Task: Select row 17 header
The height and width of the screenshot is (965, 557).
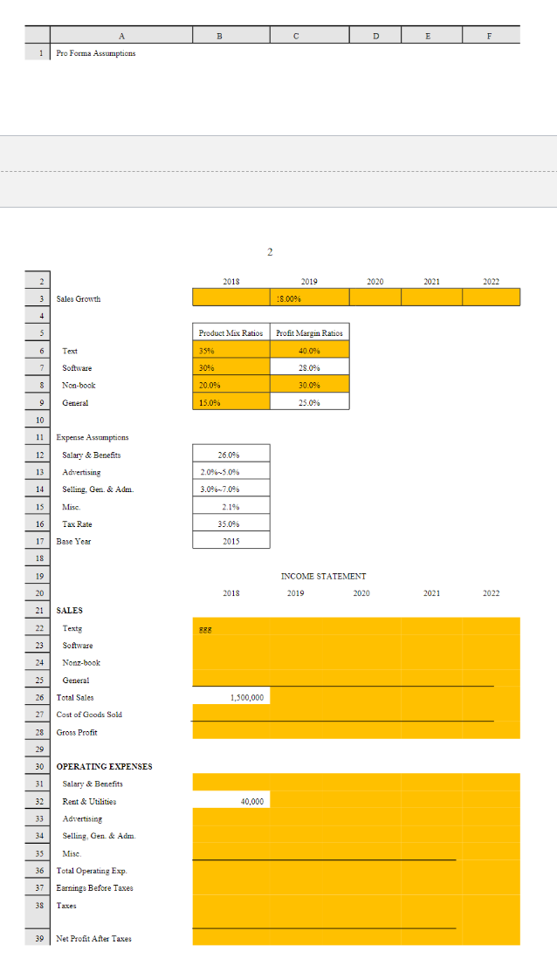Action: click(x=37, y=541)
